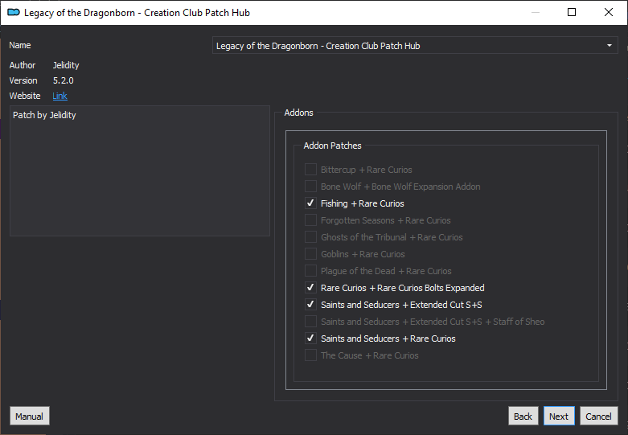Close the Patch Hub window
Viewport: 628px width, 435px height.
tap(609, 12)
